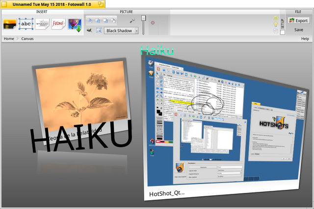Click the first stacking-order icon in Picture group
Screen dimensions: 314x209
click(90, 21)
